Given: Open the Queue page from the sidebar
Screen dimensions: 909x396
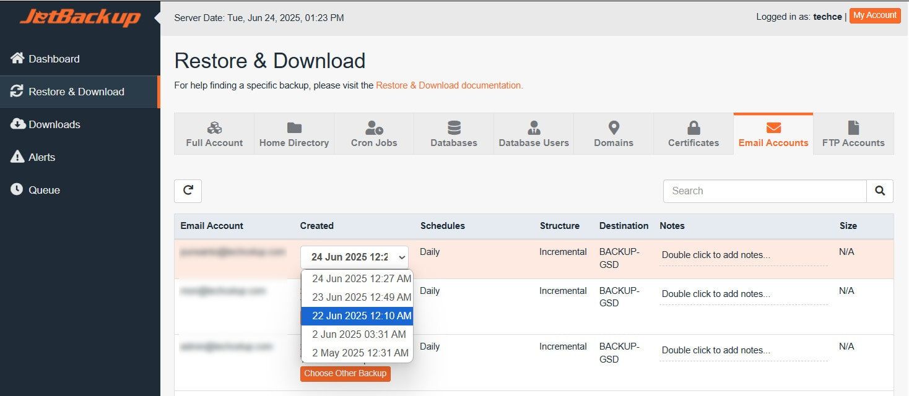Looking at the screenshot, I should click(x=44, y=190).
